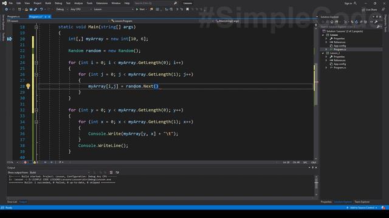This screenshot has height=218, width=389.
Task: Click the Start debugging button
Action: pyautogui.click(x=140, y=10)
